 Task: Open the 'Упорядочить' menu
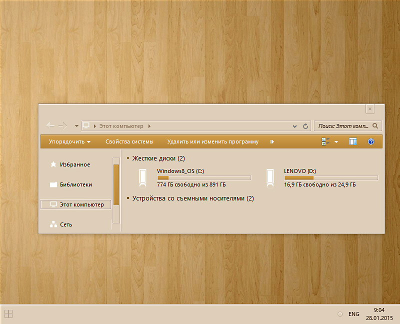click(x=69, y=141)
